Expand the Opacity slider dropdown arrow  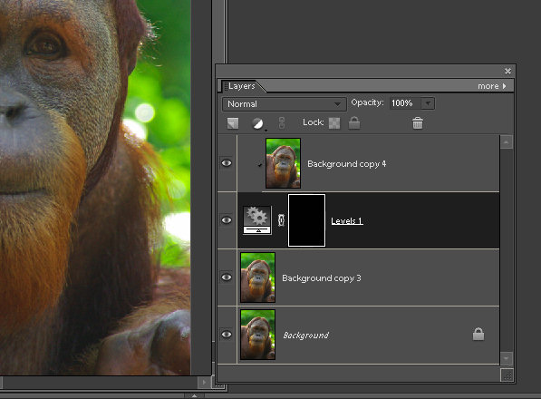coord(428,103)
